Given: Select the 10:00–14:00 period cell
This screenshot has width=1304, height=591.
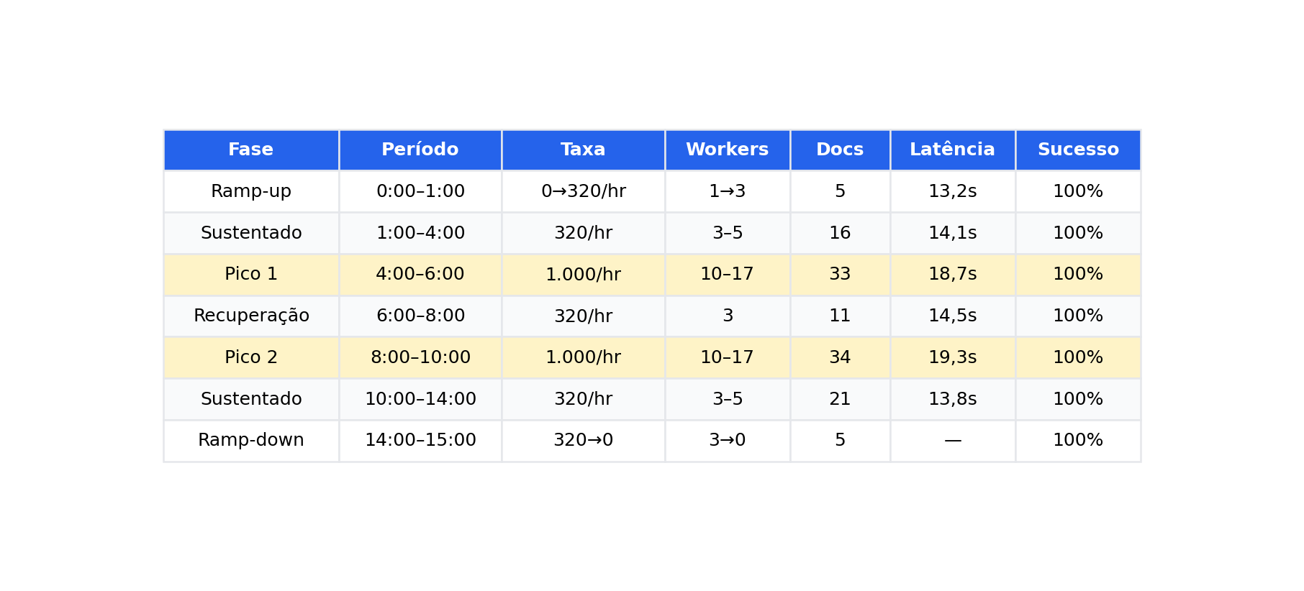Looking at the screenshot, I should (420, 399).
